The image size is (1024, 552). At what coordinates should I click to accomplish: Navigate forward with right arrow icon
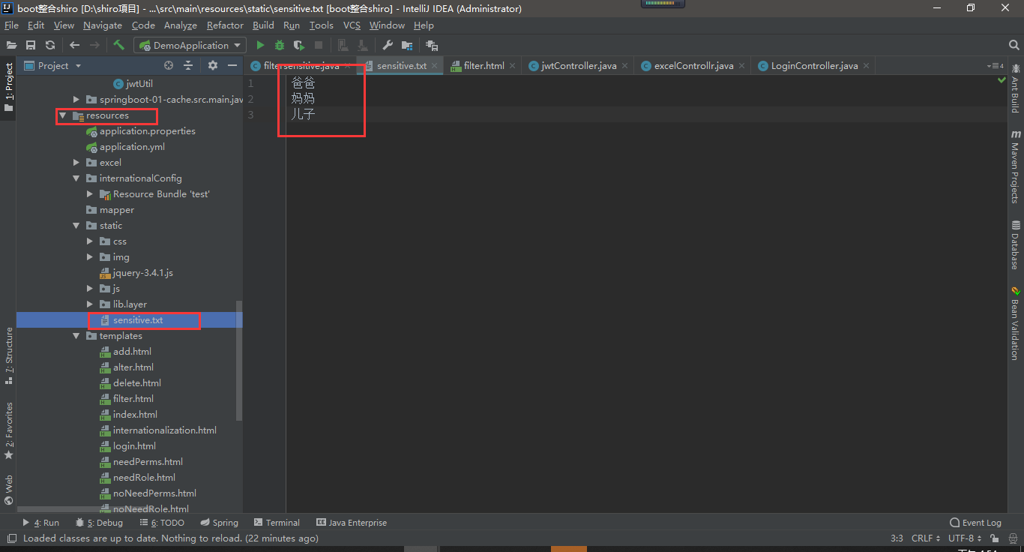coord(94,45)
